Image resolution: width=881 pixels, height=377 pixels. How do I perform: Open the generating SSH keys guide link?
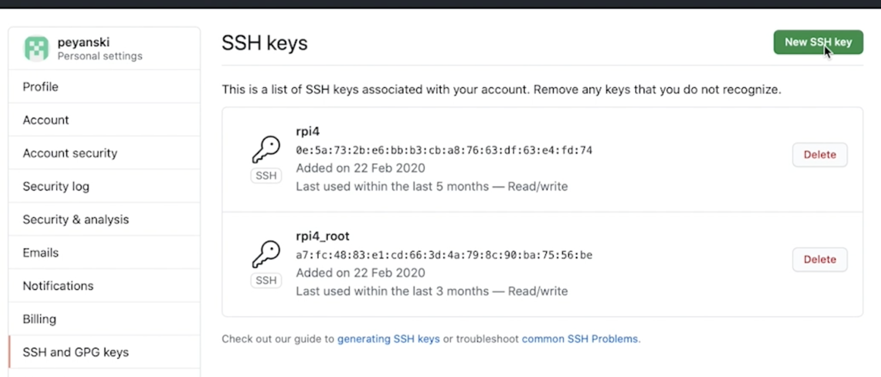coord(389,339)
